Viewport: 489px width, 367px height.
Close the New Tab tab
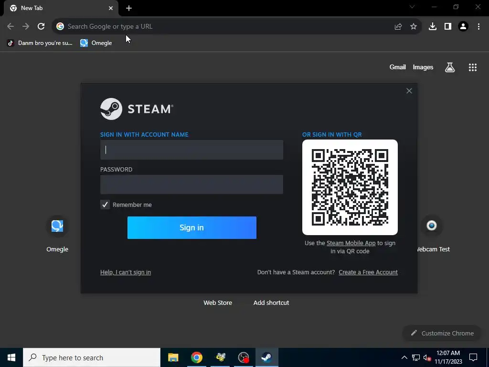coord(111,9)
